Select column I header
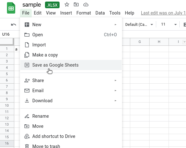 pos(177,42)
